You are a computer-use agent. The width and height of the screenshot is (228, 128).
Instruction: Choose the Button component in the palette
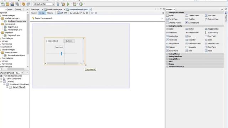click(x=190, y=29)
